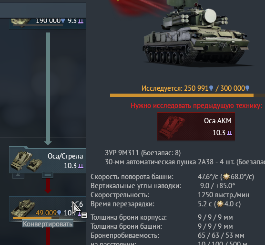This screenshot has height=245, width=265.
Task: Click the 2С6 orange research progress bar
Action: point(36,218)
